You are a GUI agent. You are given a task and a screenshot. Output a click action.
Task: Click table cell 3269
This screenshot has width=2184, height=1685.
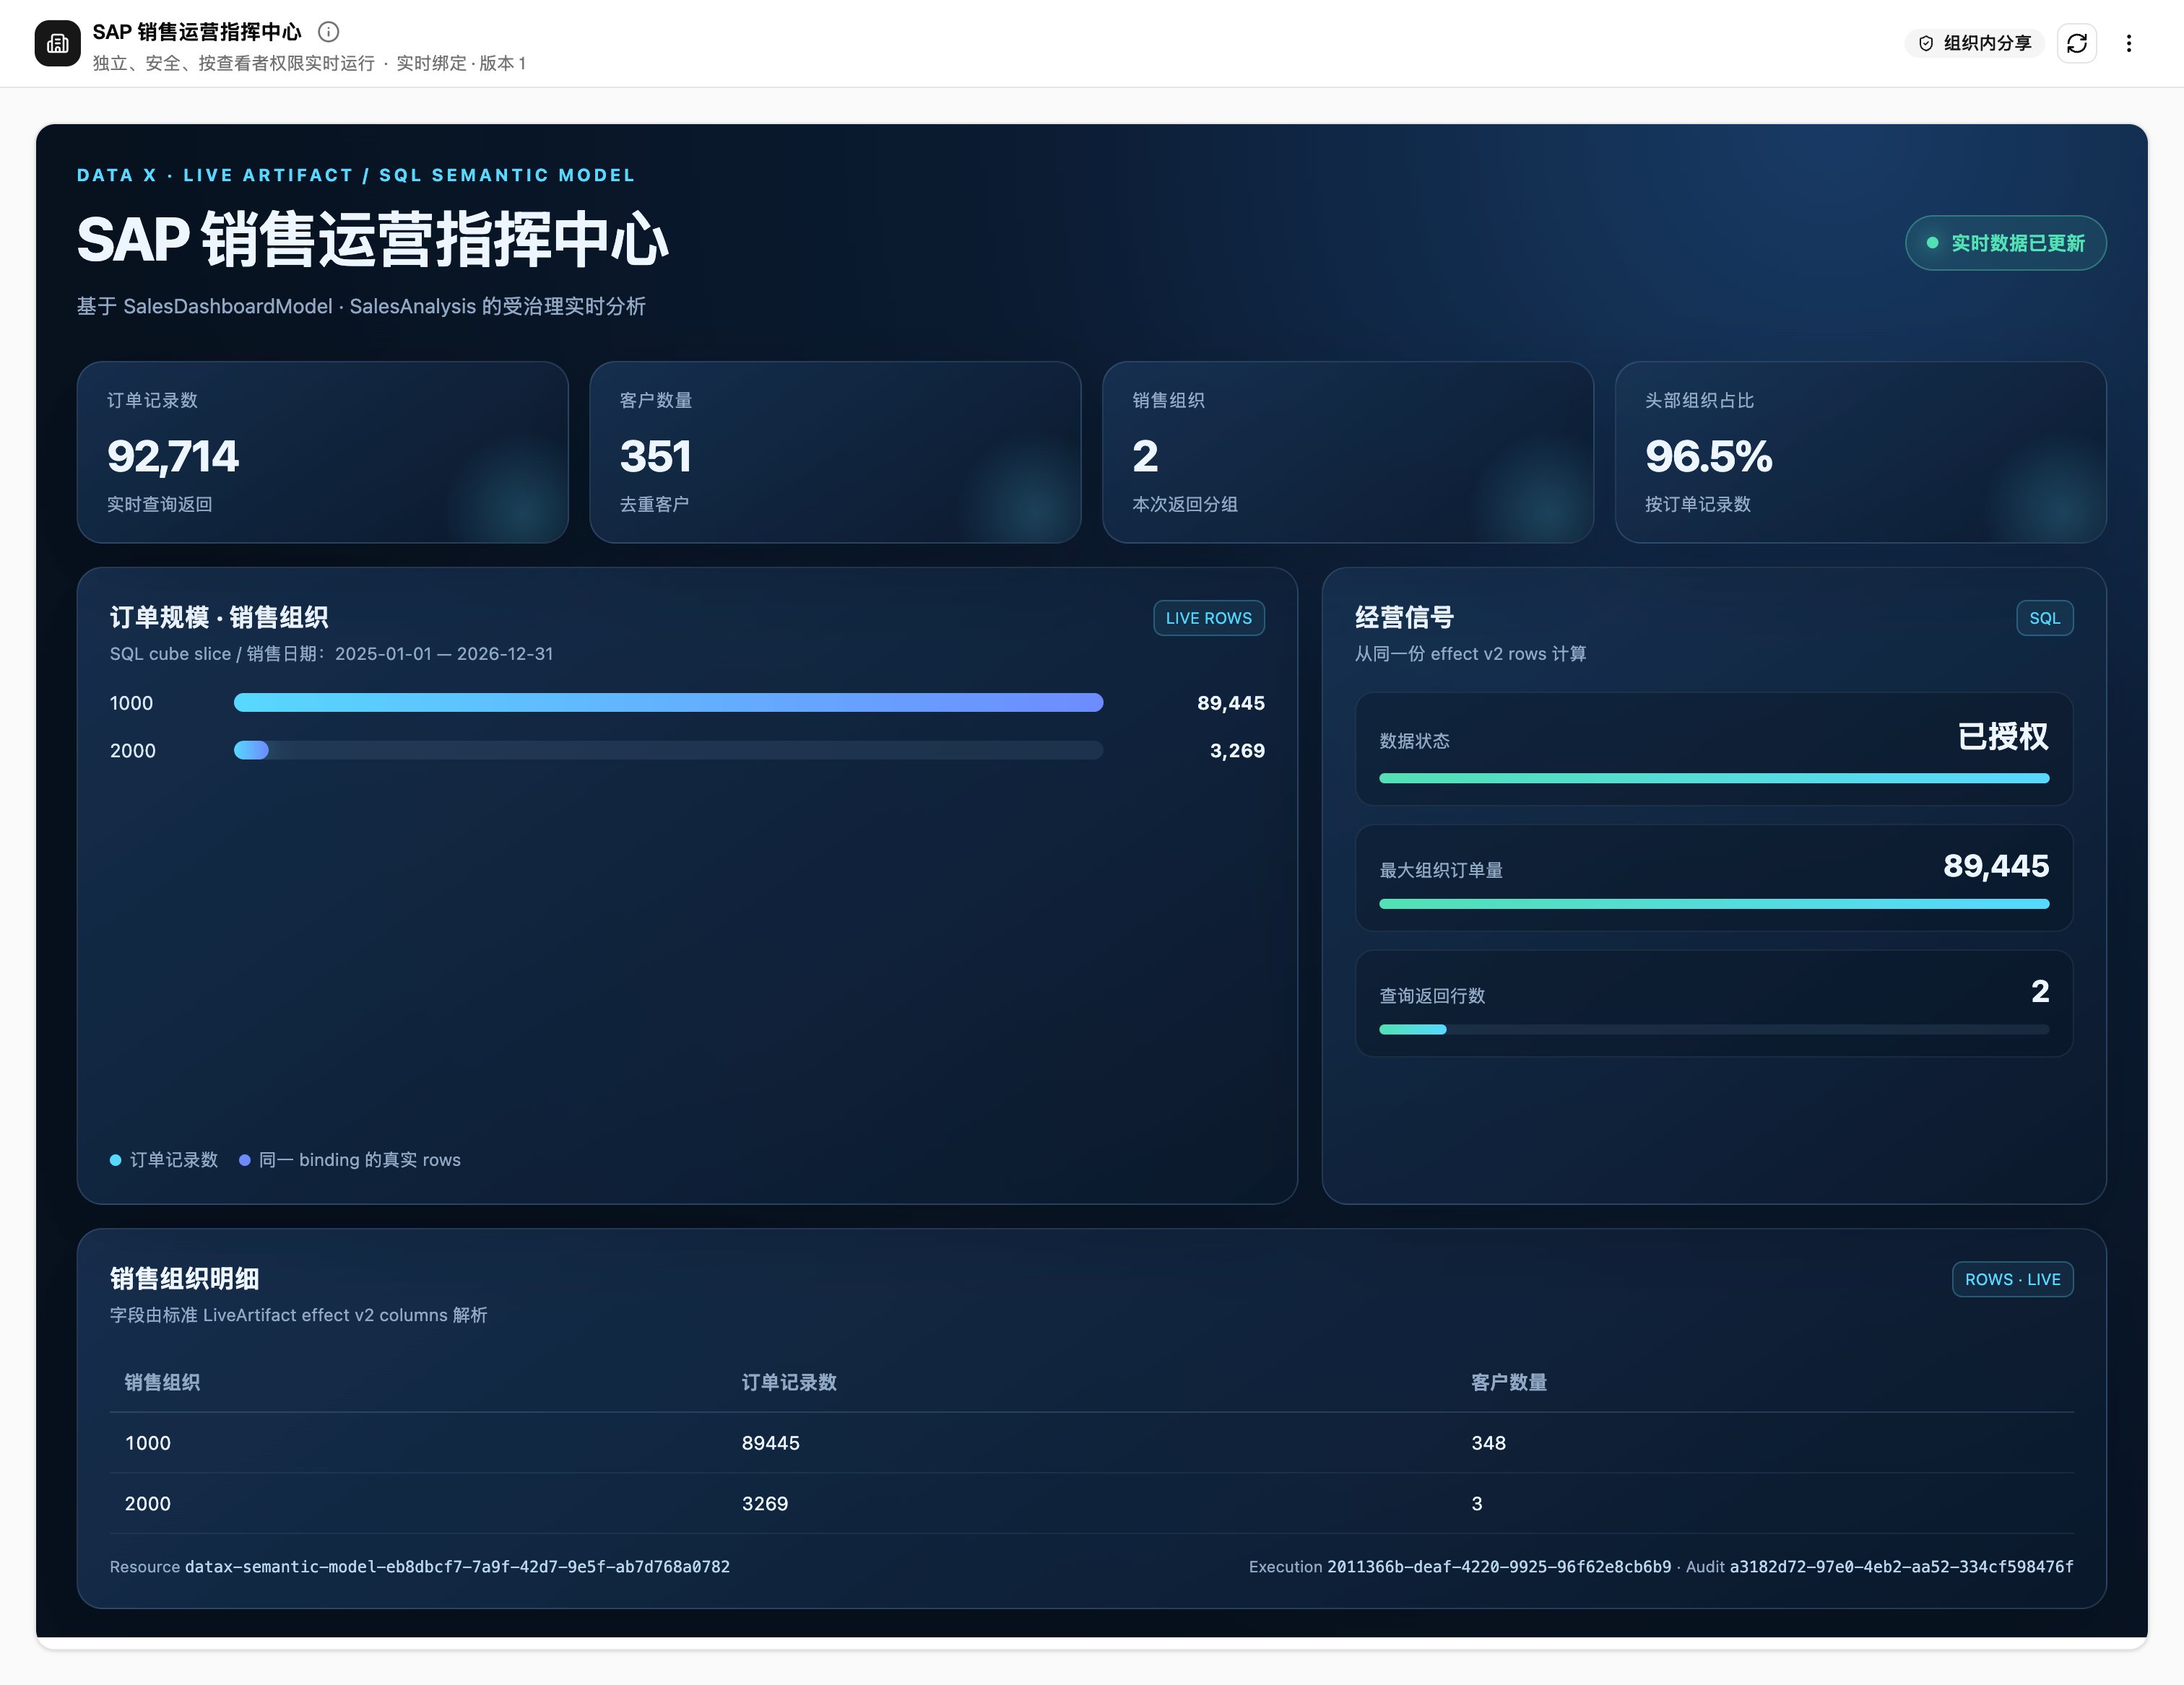765,1504
